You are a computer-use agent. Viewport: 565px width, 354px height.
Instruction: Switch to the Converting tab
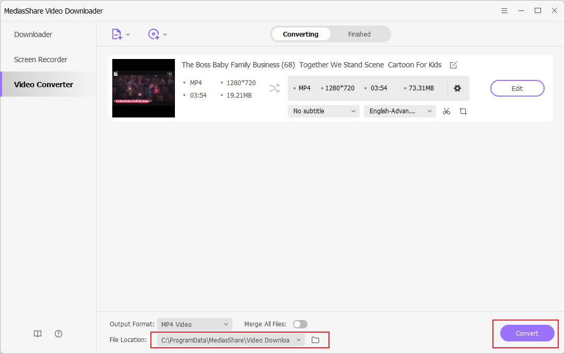[x=301, y=34]
